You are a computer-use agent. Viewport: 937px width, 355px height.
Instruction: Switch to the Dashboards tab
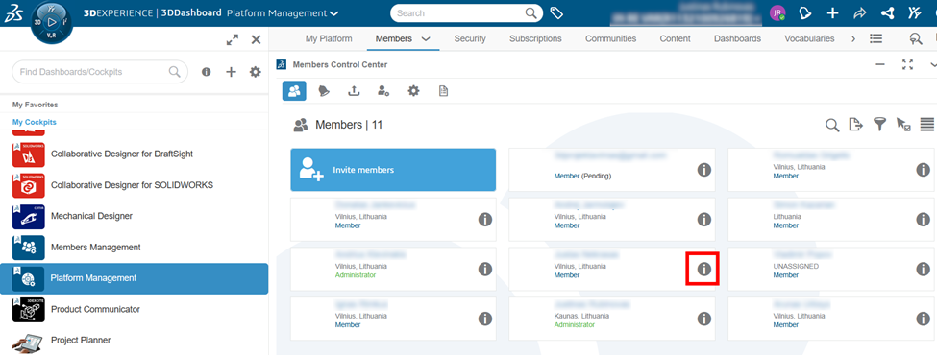tap(737, 38)
